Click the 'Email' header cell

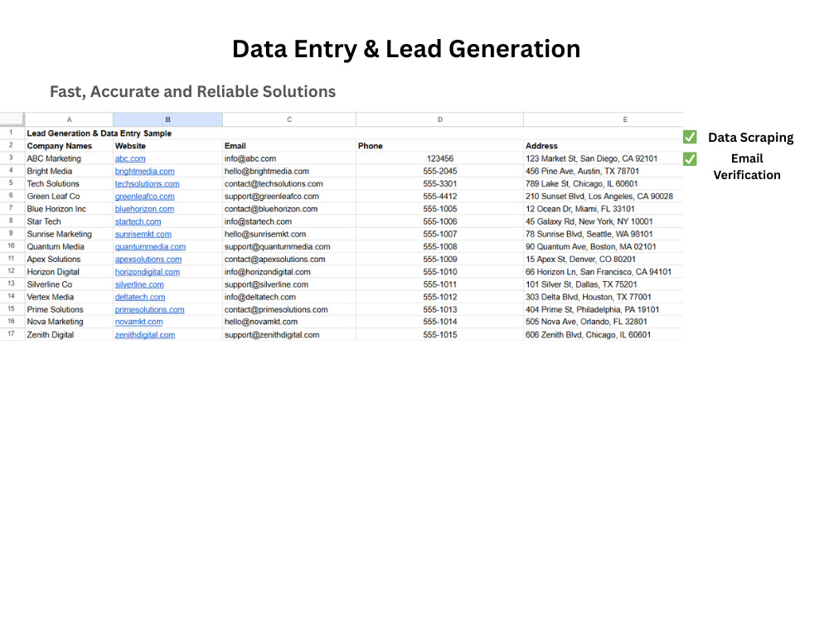(x=289, y=146)
